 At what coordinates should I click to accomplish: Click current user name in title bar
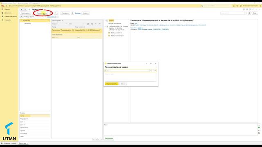[x=251, y=6]
